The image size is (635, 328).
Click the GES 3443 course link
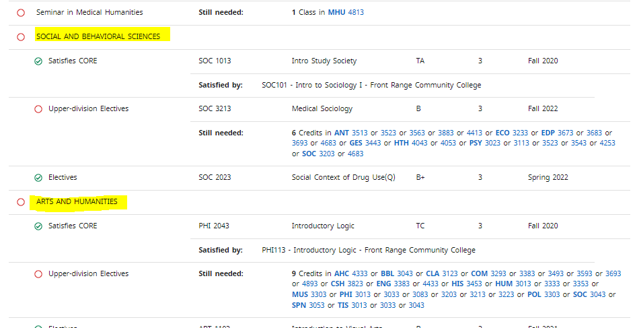tap(365, 143)
